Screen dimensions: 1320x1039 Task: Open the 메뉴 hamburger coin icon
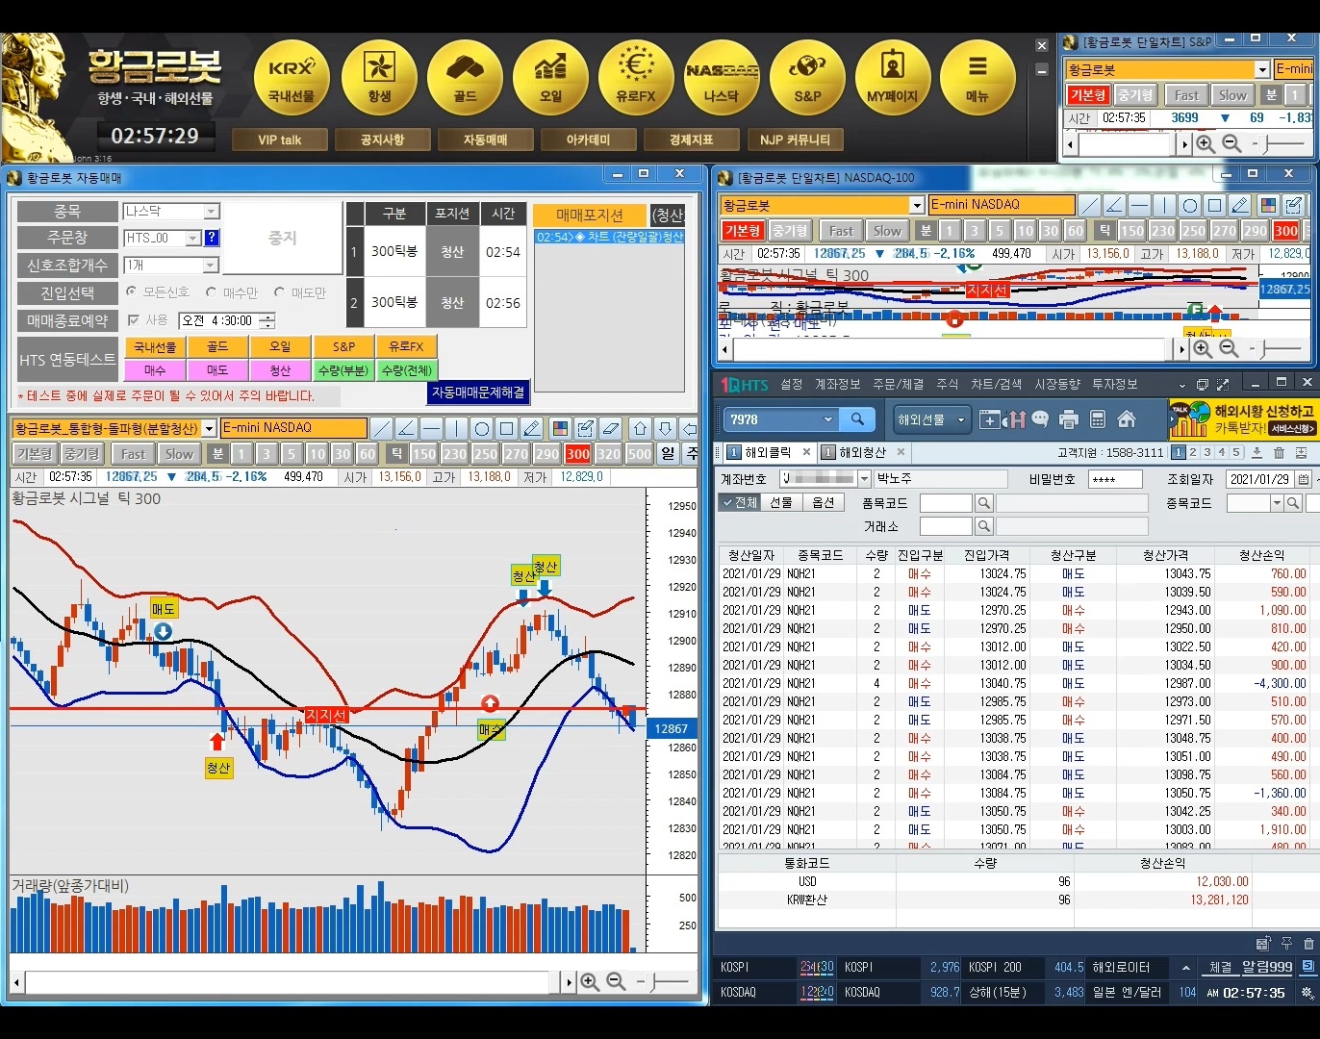(x=977, y=77)
